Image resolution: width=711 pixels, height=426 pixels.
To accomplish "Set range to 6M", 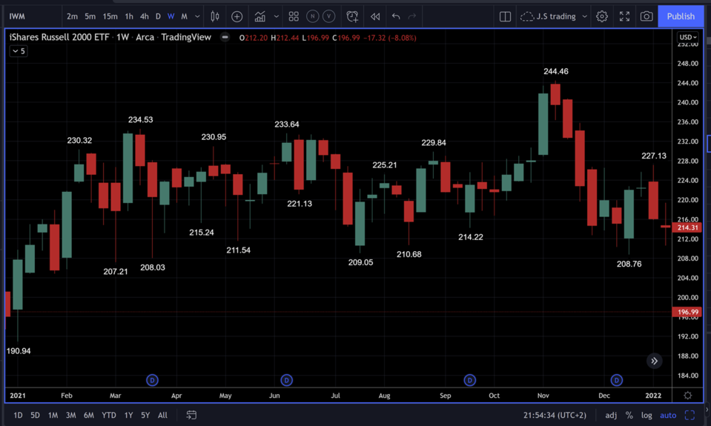I will click(x=89, y=415).
